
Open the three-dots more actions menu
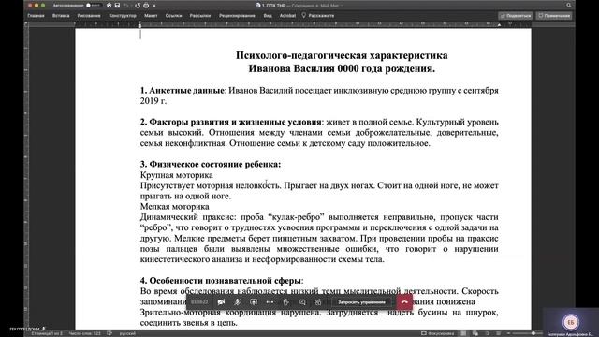click(270, 302)
